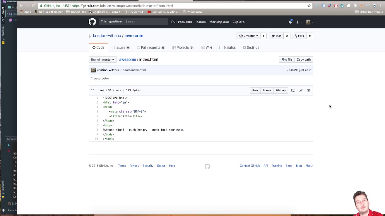
Task: Open Marketplace in the header
Action: (219, 22)
